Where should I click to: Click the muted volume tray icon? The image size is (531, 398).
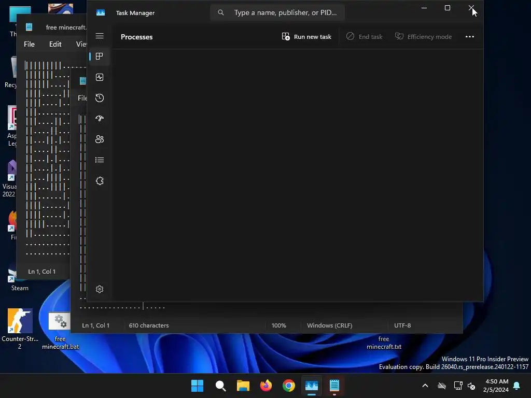(471, 386)
